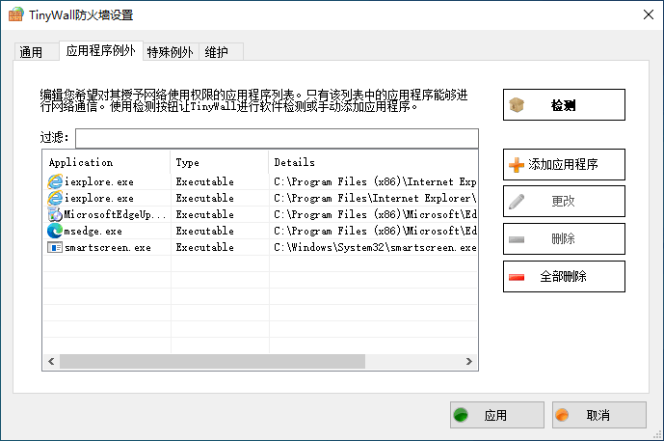Click Executable type cell of smartscreen.exe row
Screen dimensions: 664x441
[x=205, y=248]
